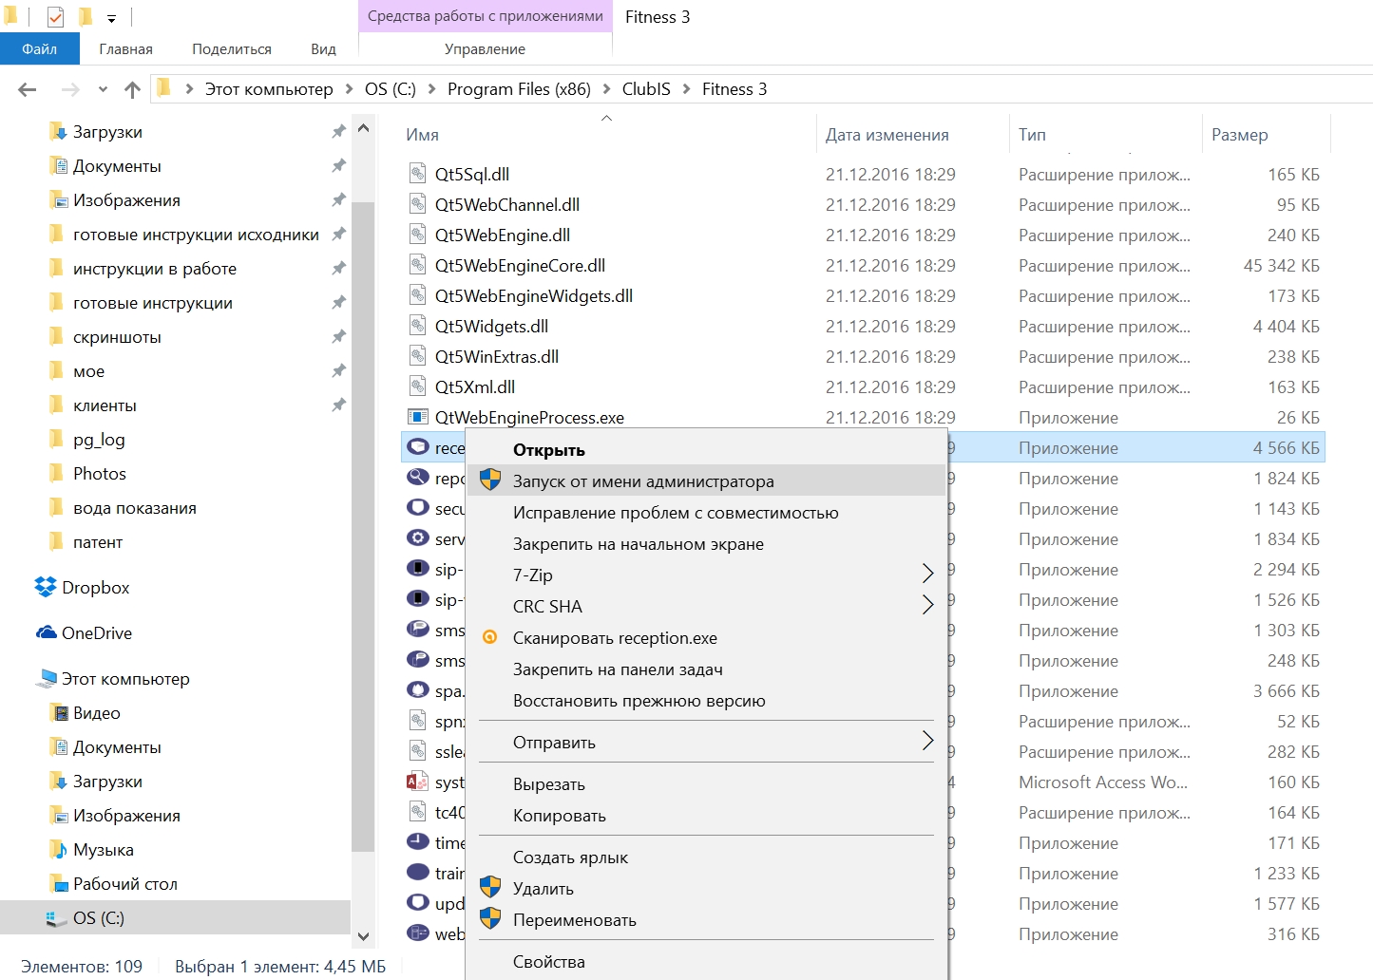Select the QtWebEngineProcess.exe file
This screenshot has width=1373, height=980.
529,418
